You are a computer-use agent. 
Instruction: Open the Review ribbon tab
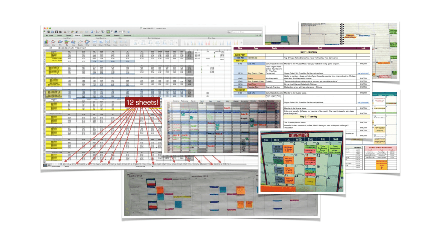[117, 35]
